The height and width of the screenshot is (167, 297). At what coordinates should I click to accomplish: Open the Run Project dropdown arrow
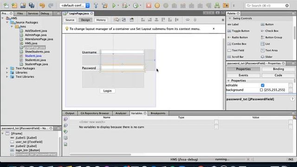coord(118,6)
